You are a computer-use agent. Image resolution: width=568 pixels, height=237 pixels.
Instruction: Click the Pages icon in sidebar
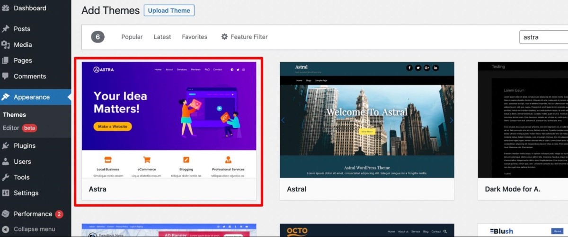click(6, 60)
